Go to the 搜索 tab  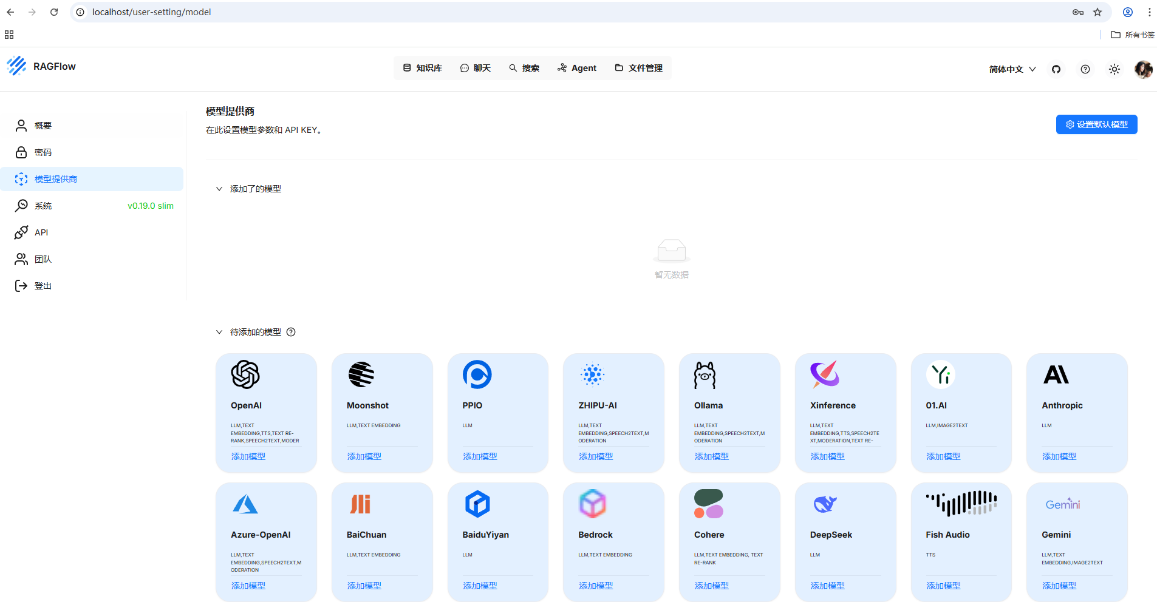coord(524,68)
